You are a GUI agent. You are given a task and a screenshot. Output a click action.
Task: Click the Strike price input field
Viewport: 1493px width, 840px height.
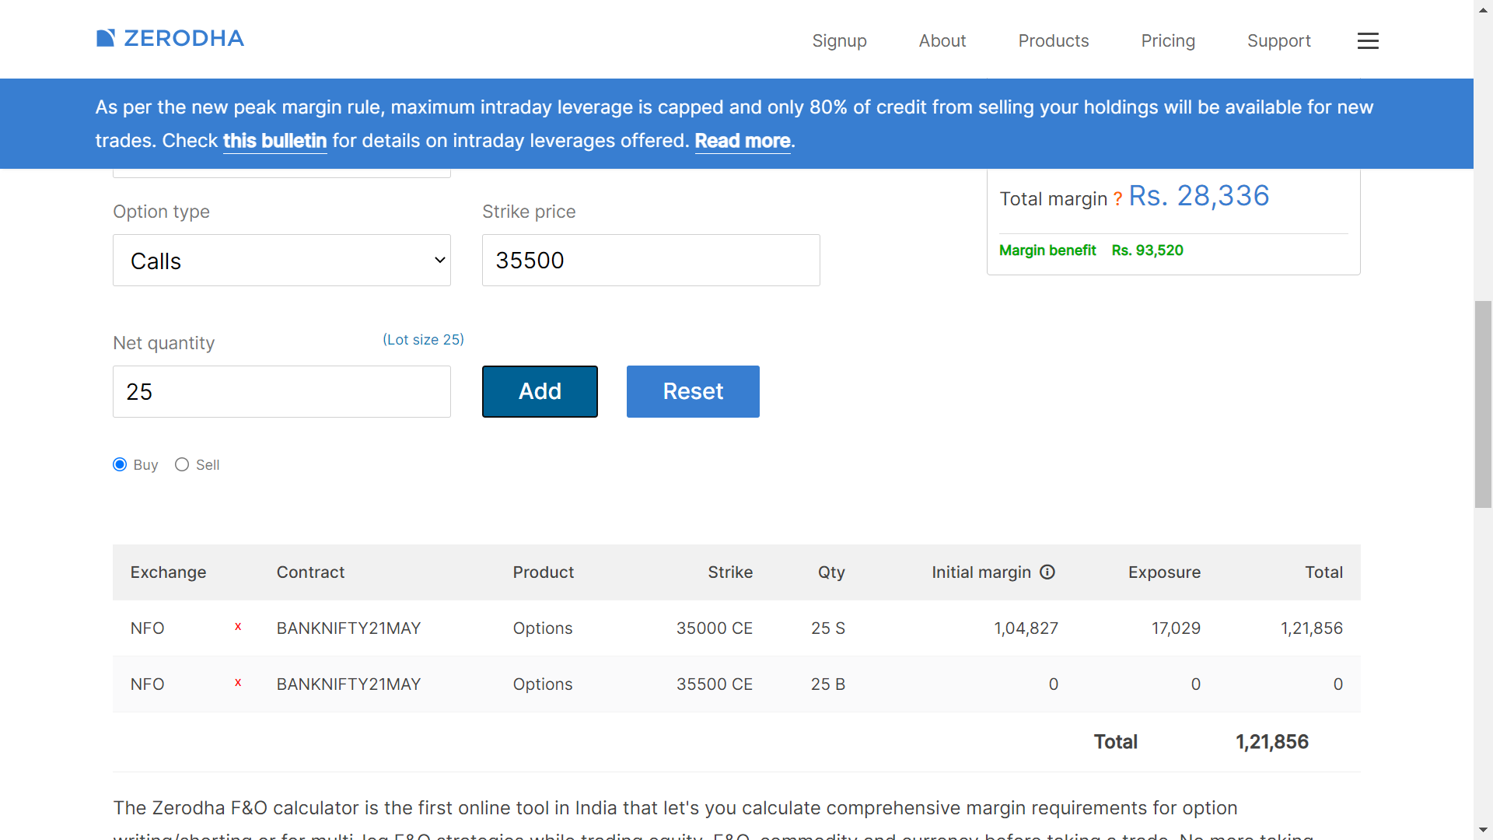point(651,261)
